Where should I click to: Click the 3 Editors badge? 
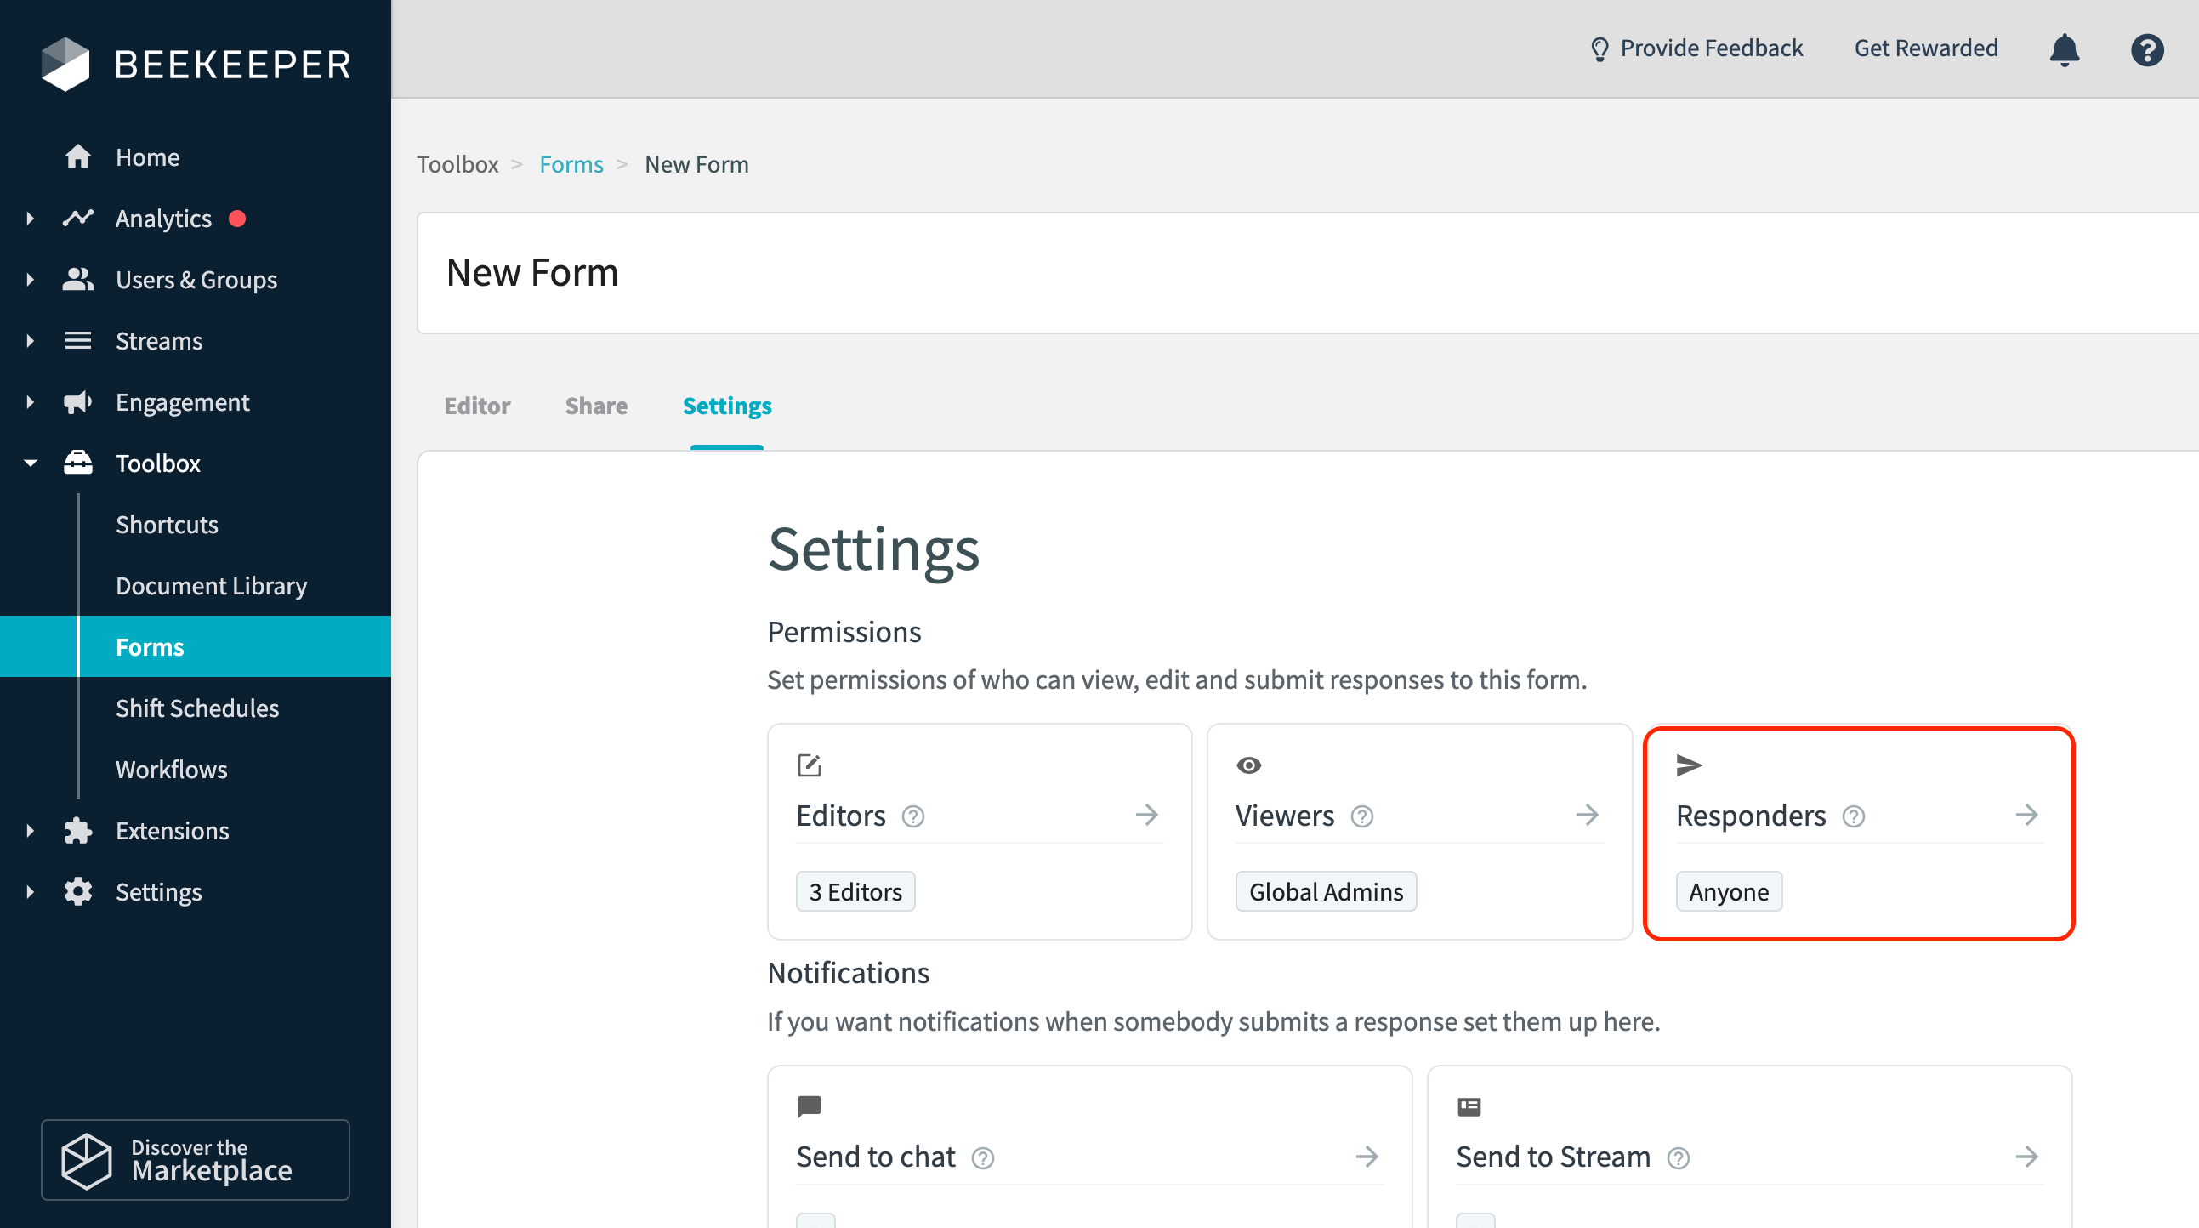click(855, 891)
